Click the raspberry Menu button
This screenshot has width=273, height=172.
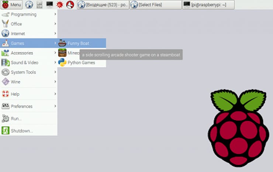(x=11, y=5)
